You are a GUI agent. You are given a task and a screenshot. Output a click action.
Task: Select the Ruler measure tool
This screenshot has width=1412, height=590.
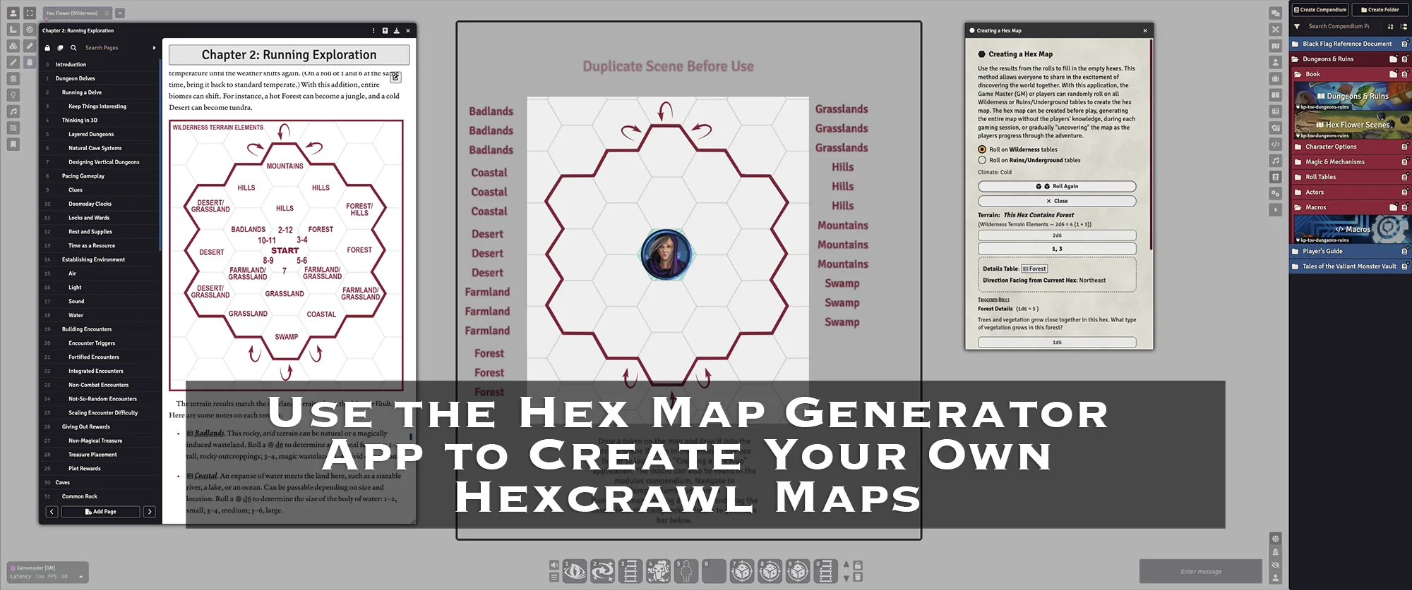(x=30, y=46)
